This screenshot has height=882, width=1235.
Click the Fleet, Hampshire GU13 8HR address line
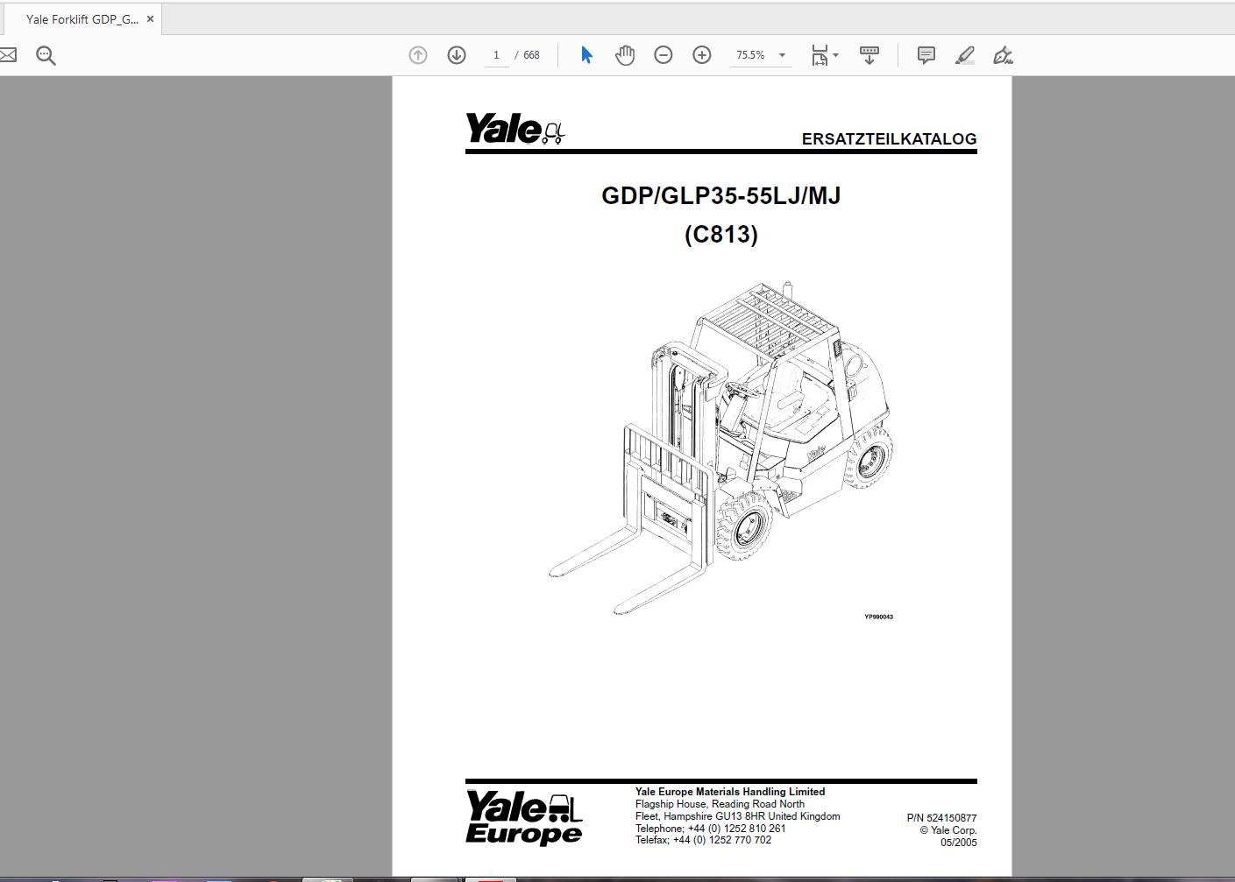pyautogui.click(x=737, y=816)
